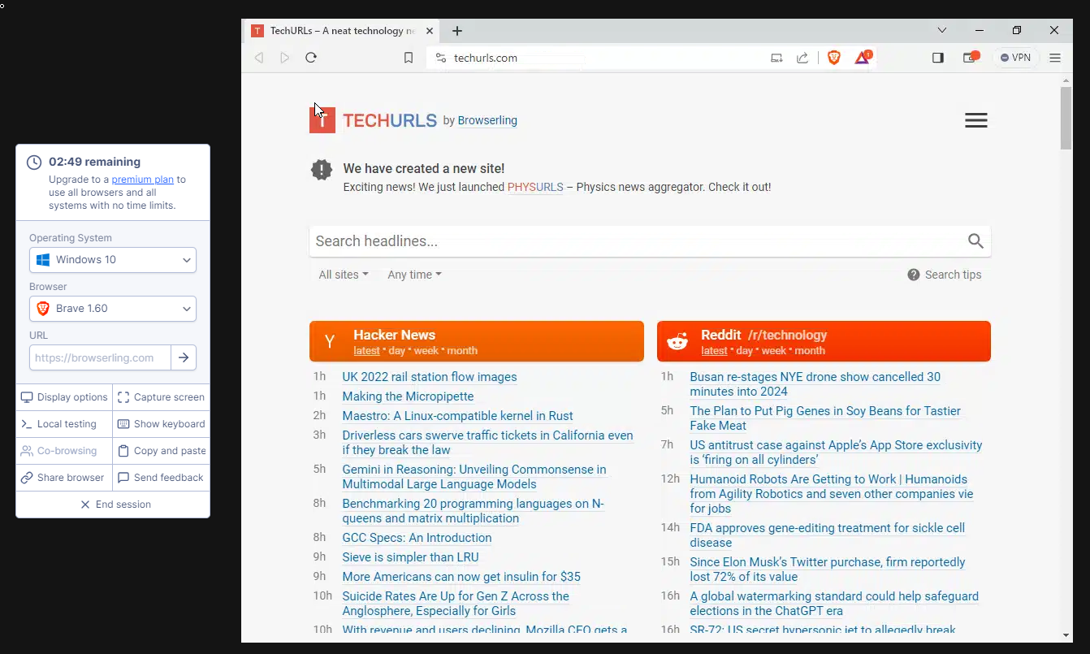Open the TechURLs hamburger menu
Screen dimensions: 1090x654
click(975, 119)
